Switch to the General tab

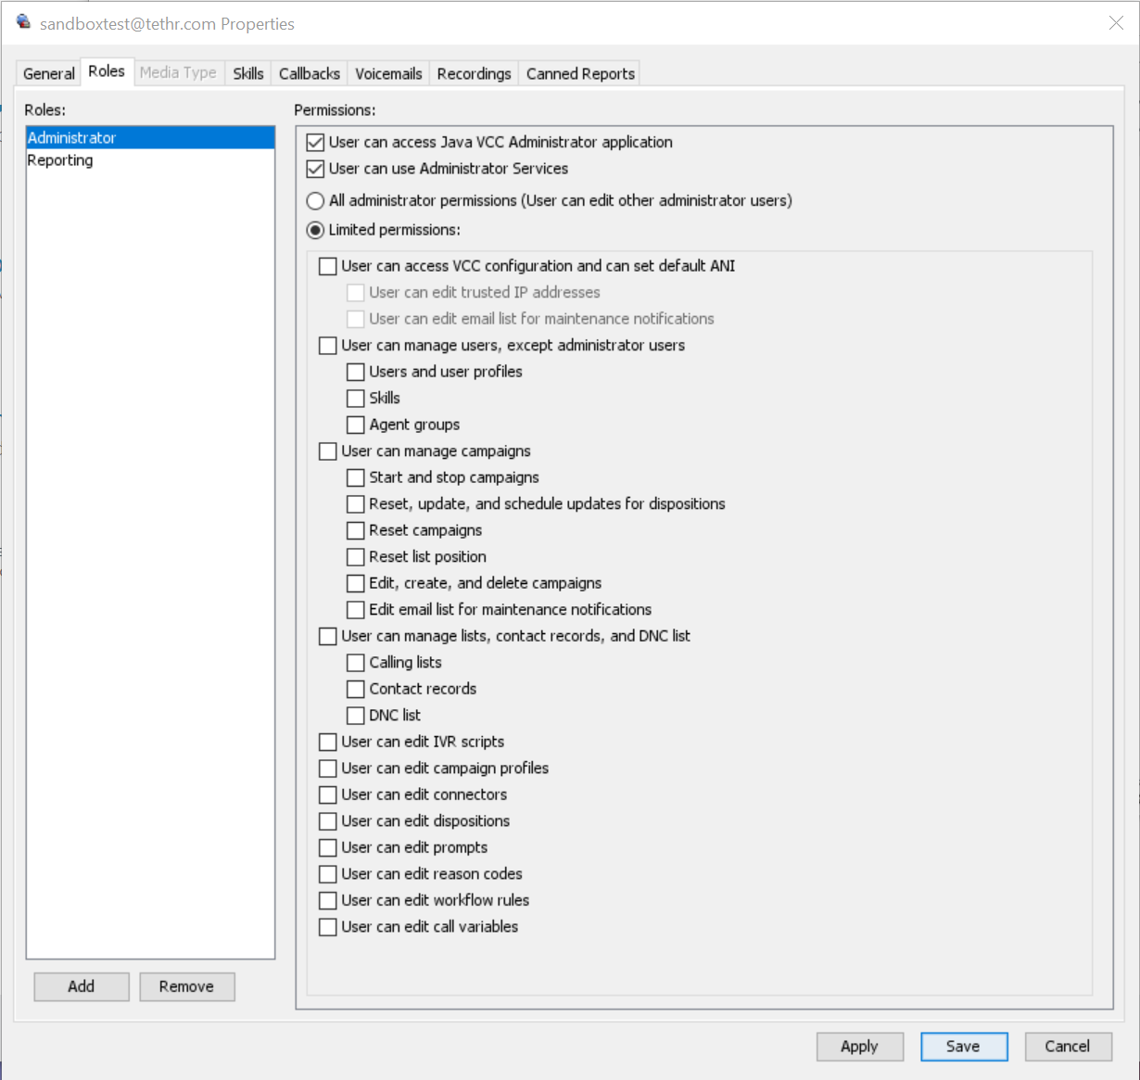point(48,73)
